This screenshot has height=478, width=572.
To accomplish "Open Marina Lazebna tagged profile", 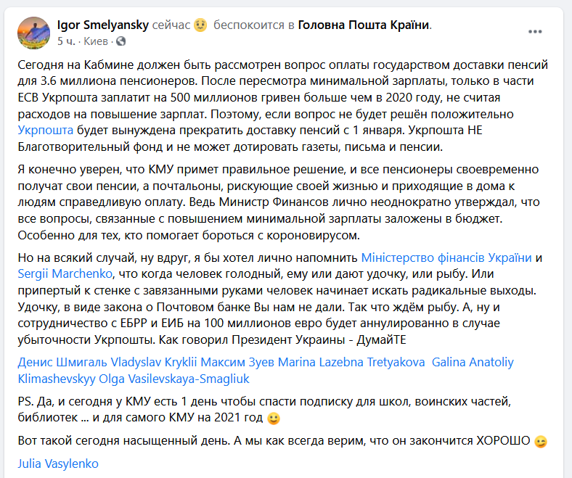I will (320, 362).
